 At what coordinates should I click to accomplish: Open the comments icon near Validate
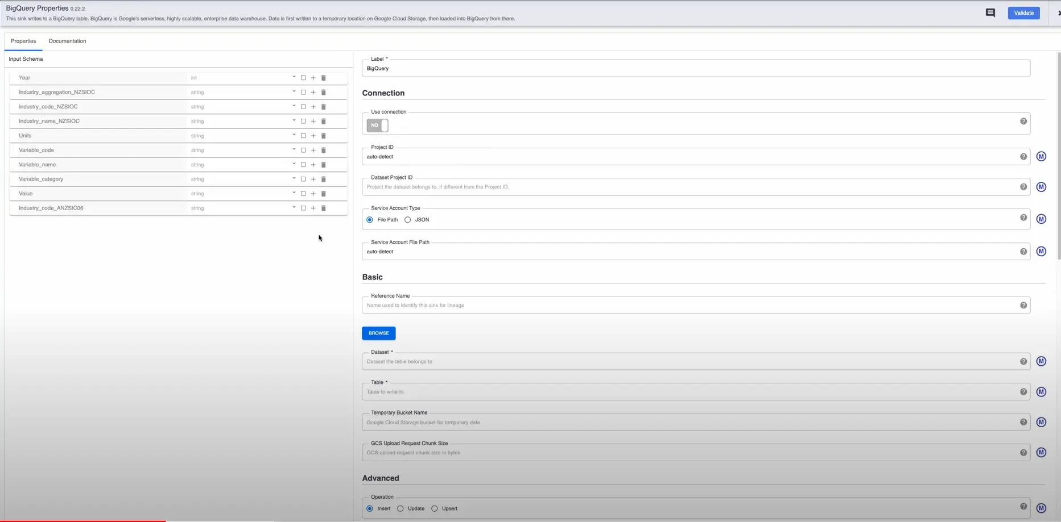pos(990,13)
